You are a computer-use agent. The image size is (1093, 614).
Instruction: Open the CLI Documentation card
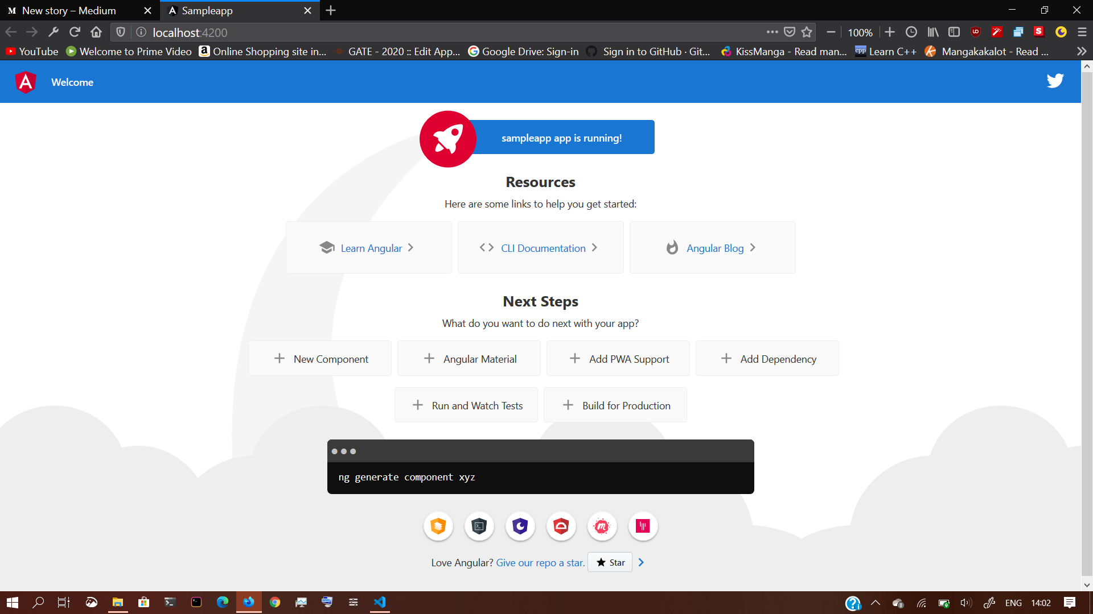pyautogui.click(x=541, y=247)
